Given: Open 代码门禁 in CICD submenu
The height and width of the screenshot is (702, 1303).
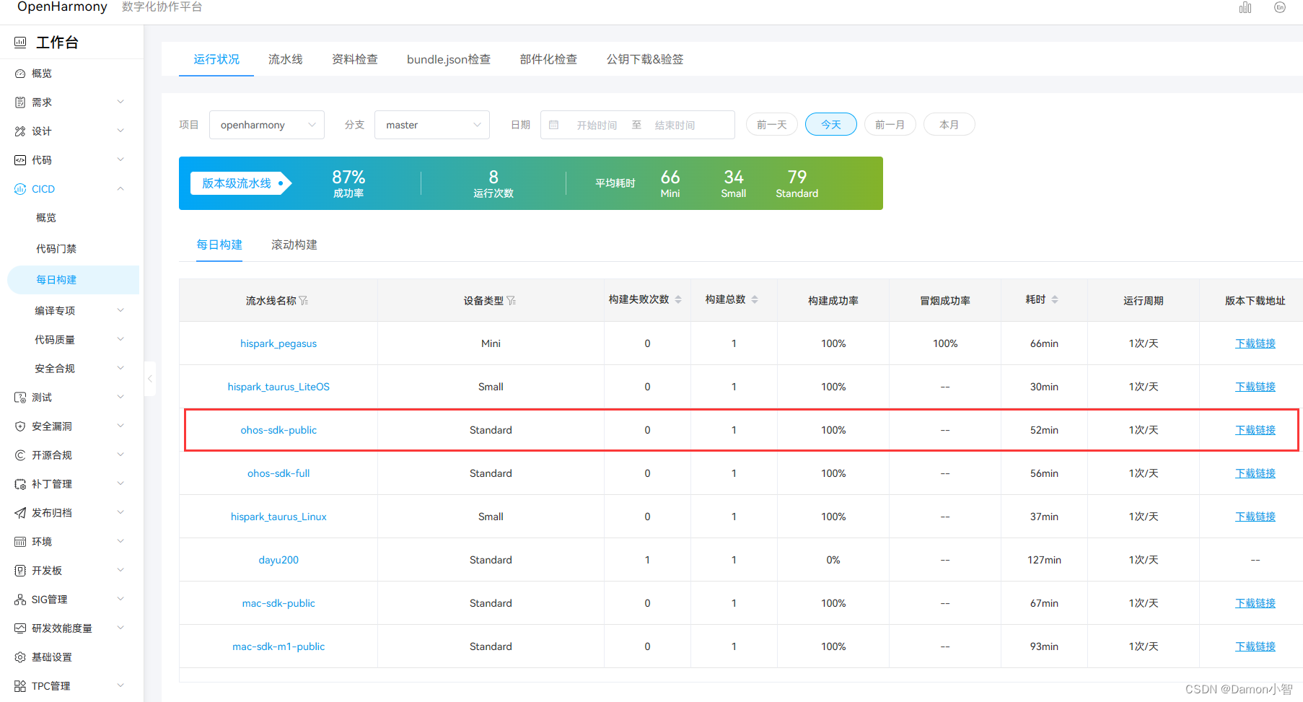Looking at the screenshot, I should [x=56, y=249].
